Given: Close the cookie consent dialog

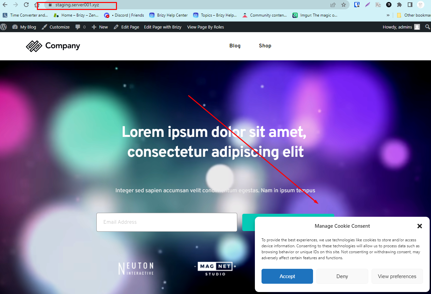Looking at the screenshot, I should 420,226.
